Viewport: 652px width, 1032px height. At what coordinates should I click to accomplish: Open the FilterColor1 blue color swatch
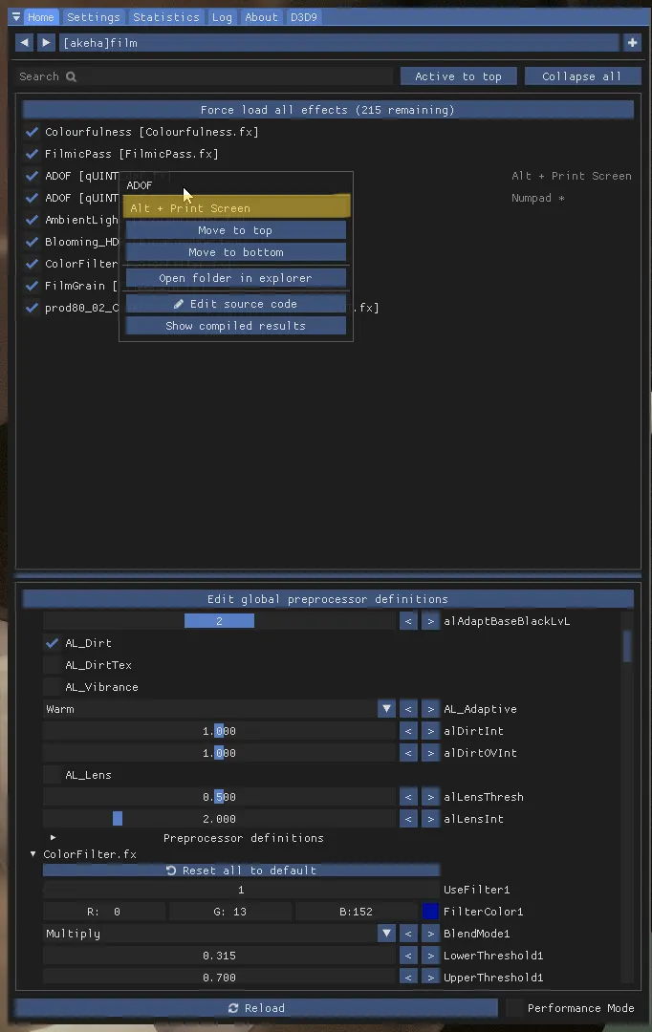(430, 912)
